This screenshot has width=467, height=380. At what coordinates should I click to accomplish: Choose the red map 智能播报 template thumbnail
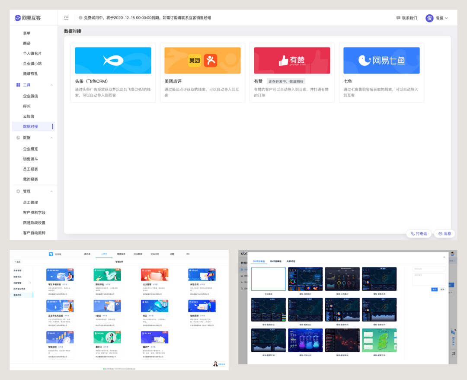tap(342, 340)
